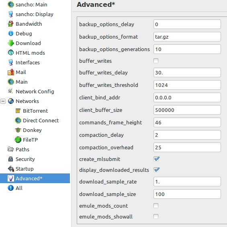Screen dimensions: 227x227
Task: Open the sancho: Main preferences page
Action: [31, 4]
